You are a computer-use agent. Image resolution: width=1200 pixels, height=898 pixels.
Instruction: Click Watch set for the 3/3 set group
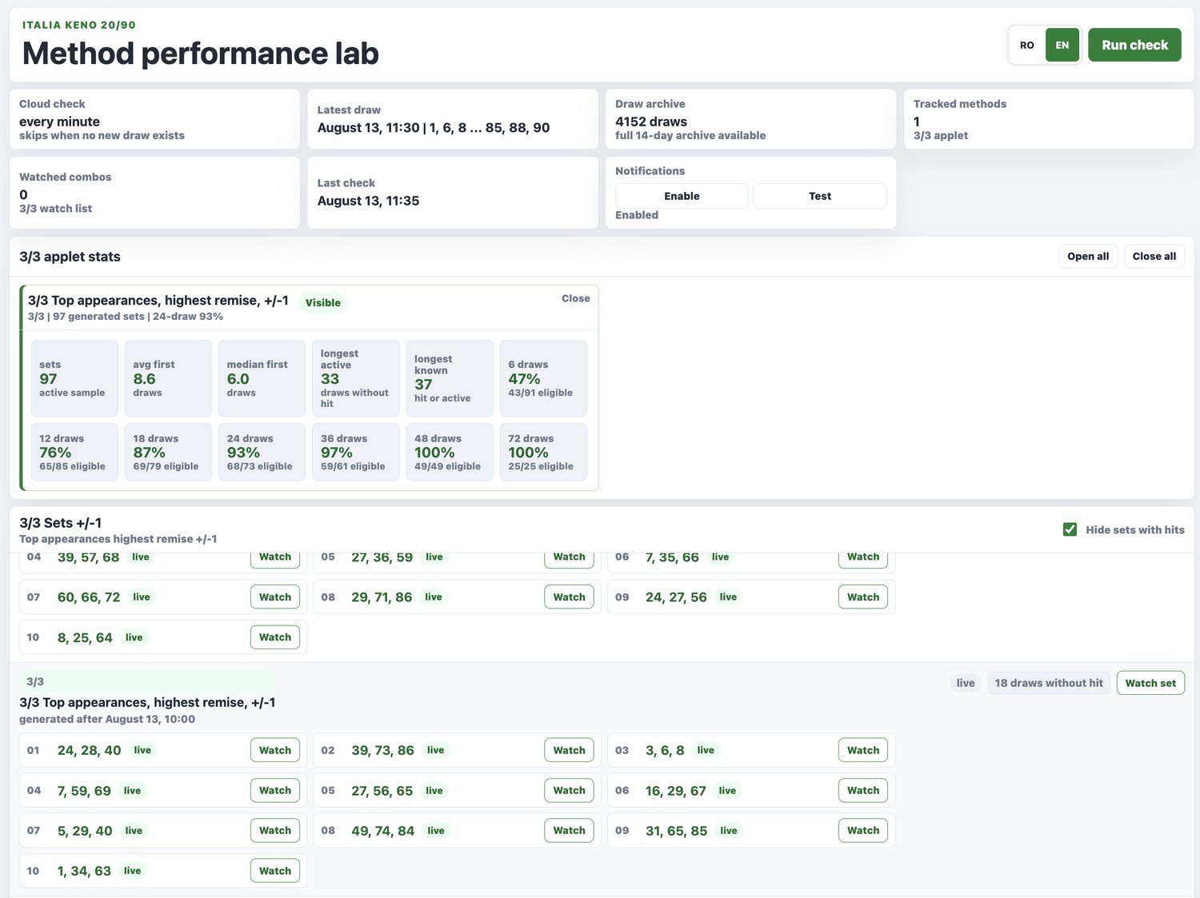(1150, 683)
